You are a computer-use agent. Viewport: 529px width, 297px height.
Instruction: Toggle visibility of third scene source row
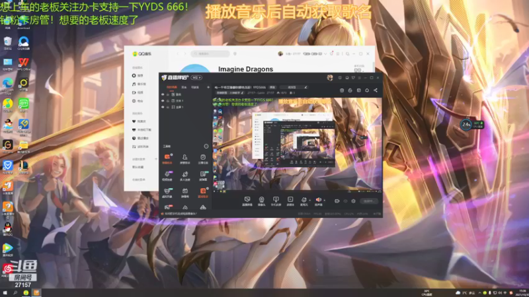pos(163,107)
